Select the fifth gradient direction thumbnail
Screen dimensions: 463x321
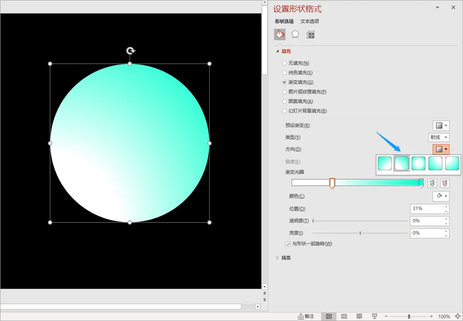click(452, 163)
